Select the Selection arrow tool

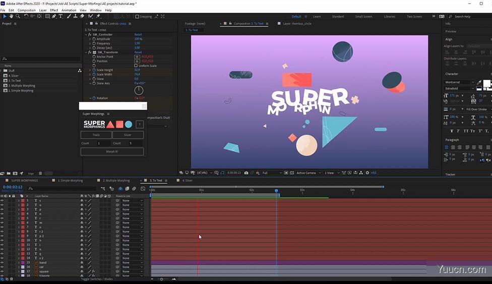5,16
